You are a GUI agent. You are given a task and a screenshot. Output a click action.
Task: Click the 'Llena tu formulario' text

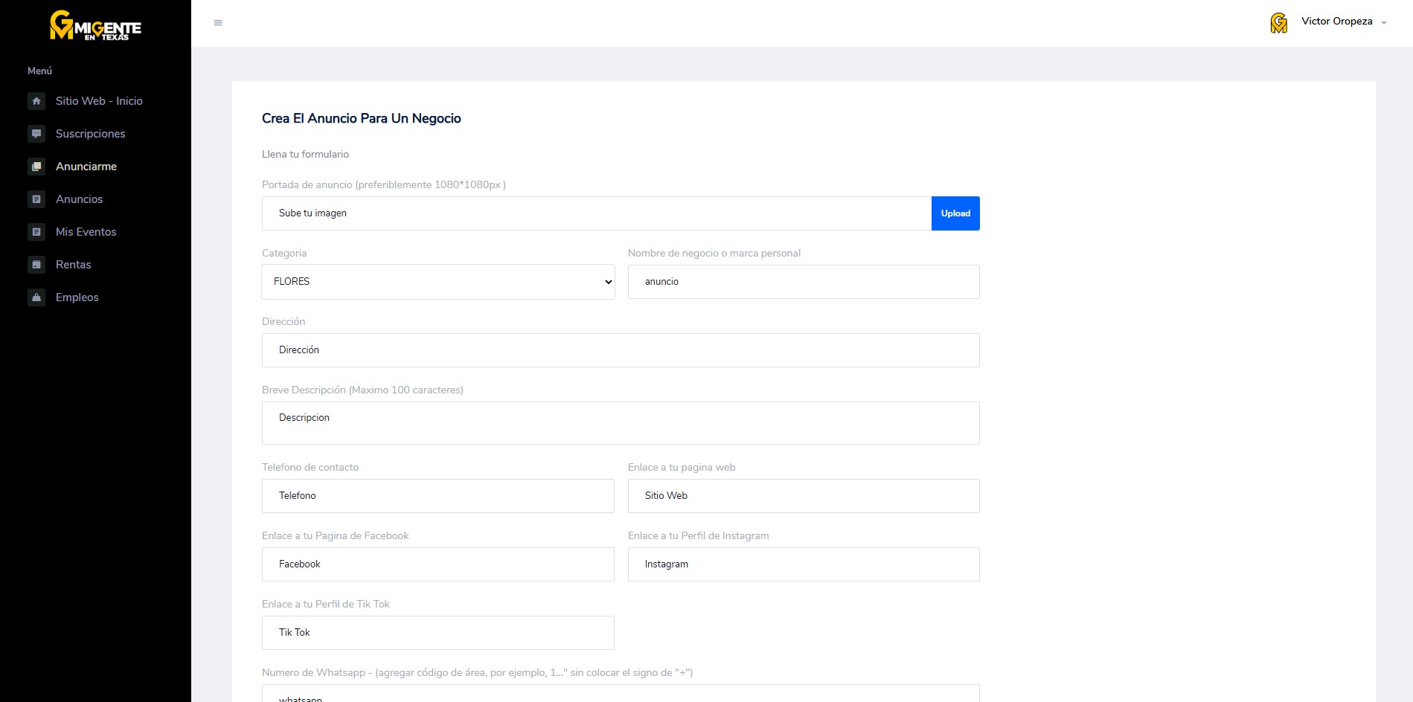(305, 154)
